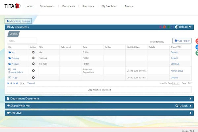Screen dimensions: 198x132
Task: Switch to the My DMS tab
Action: (14, 34)
